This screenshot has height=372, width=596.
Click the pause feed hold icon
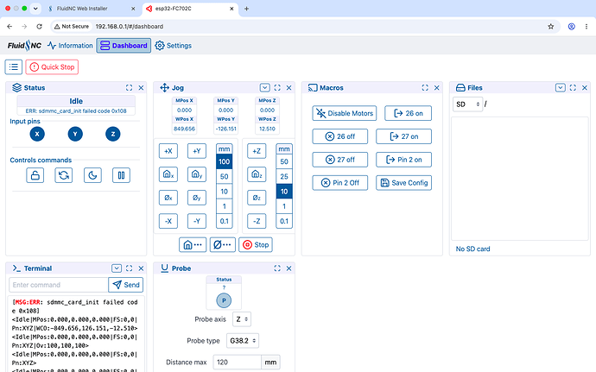pos(121,175)
